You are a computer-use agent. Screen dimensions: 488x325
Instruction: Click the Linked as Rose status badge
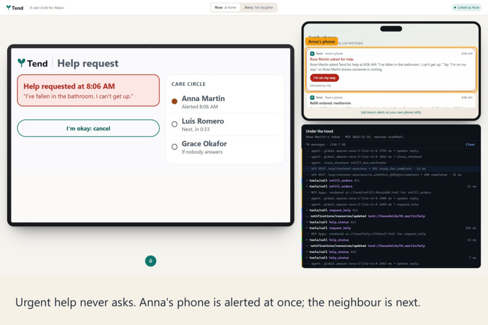point(467,7)
